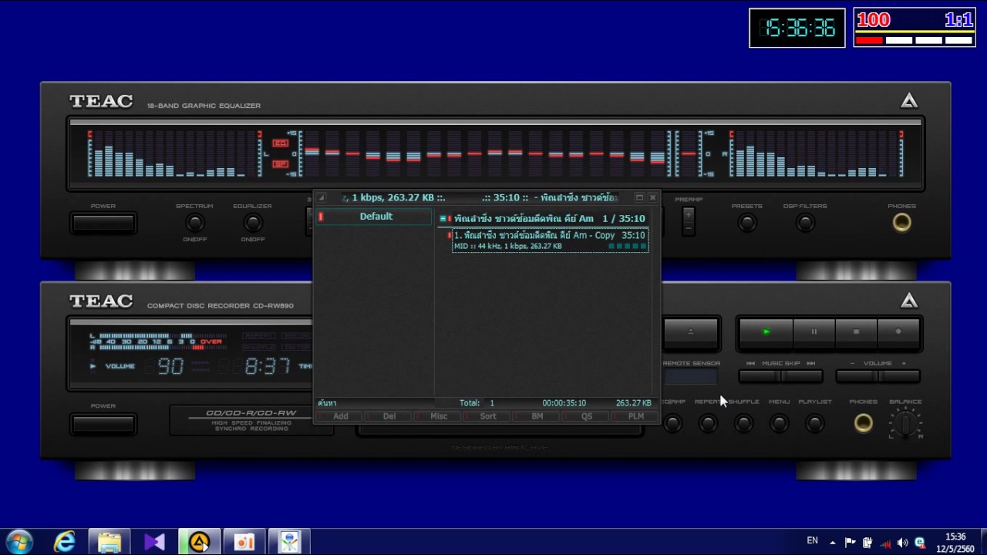Toggle the Shuffle knob button
Image resolution: width=987 pixels, height=555 pixels.
click(x=743, y=423)
